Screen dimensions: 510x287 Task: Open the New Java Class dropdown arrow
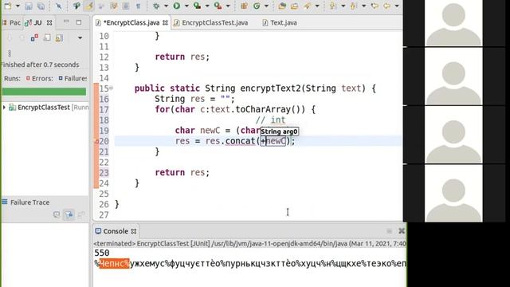coord(266,6)
